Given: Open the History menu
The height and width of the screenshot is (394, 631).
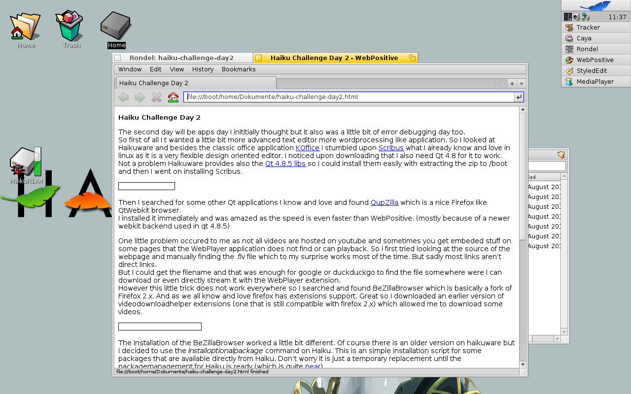Looking at the screenshot, I should coord(203,69).
